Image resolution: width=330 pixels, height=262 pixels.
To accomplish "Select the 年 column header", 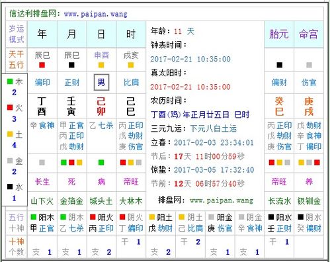I will click(42, 34).
